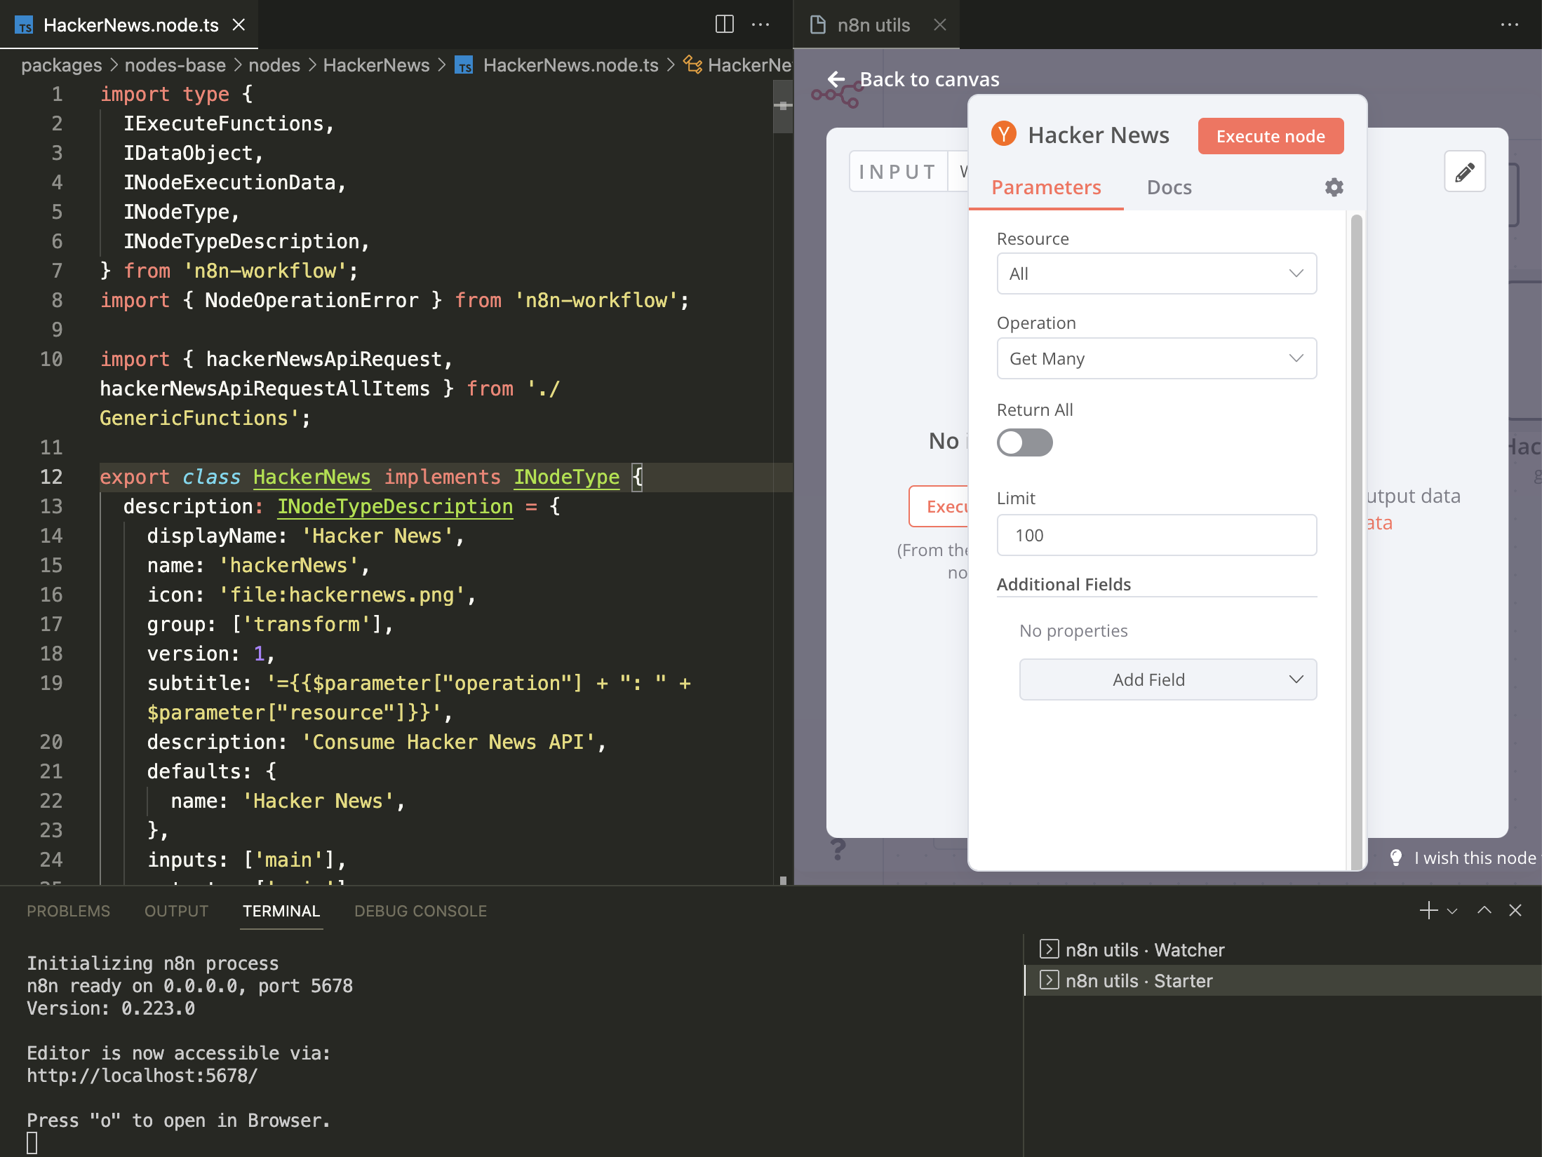Screen dimensions: 1542x1157
Task: Select the n8n utils Watcher terminal
Action: [1144, 949]
